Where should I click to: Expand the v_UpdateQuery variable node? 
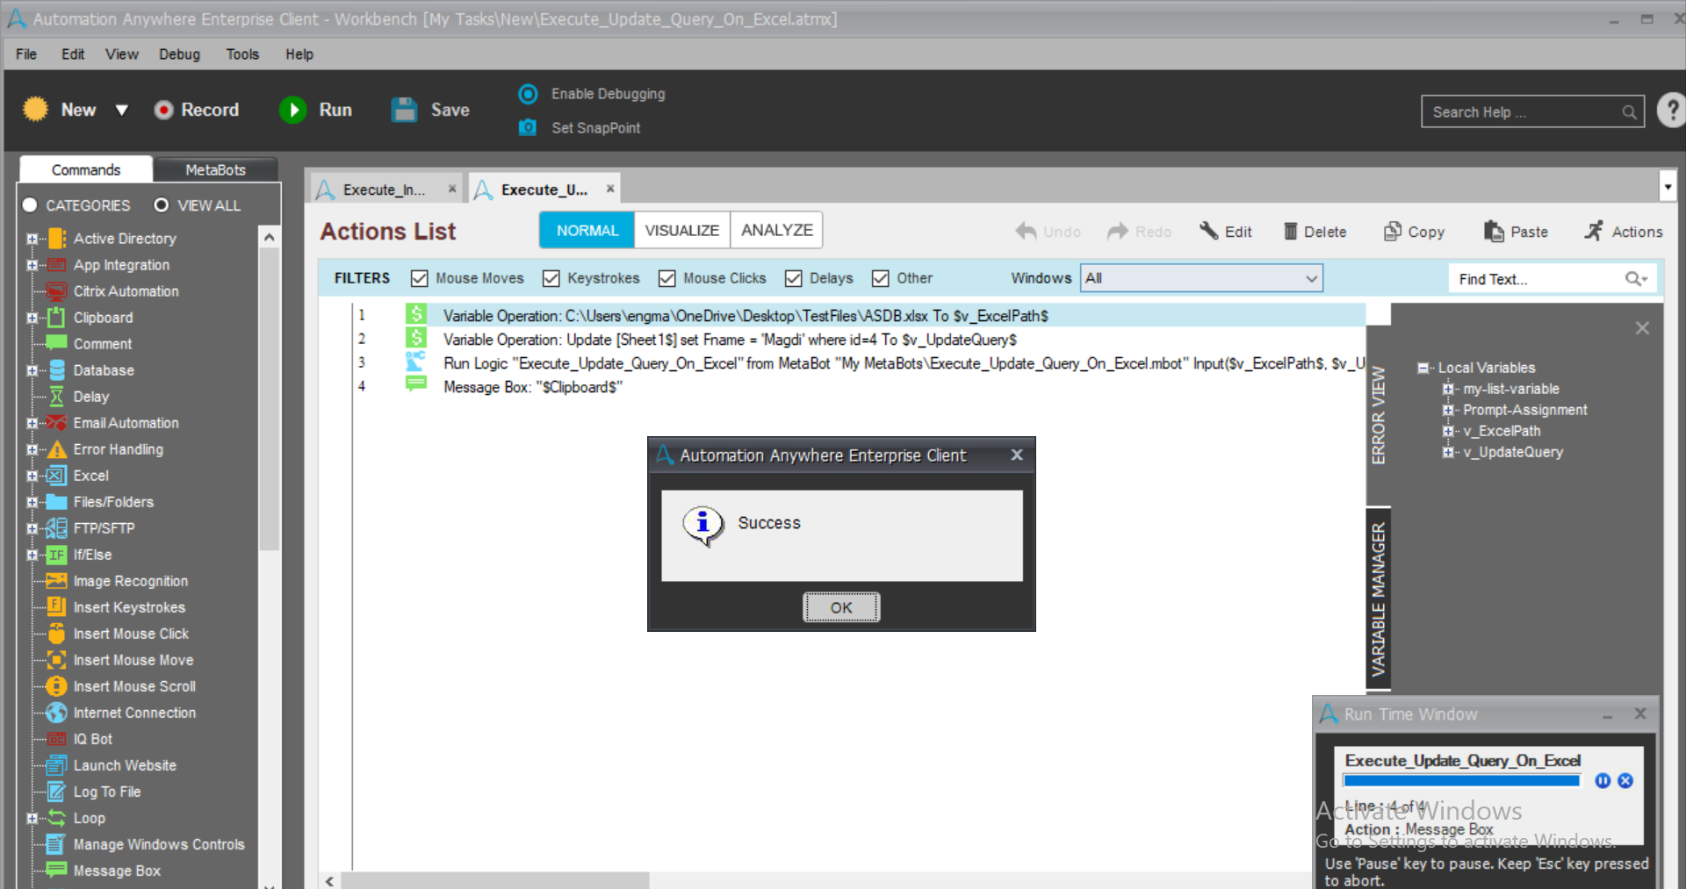tap(1448, 452)
